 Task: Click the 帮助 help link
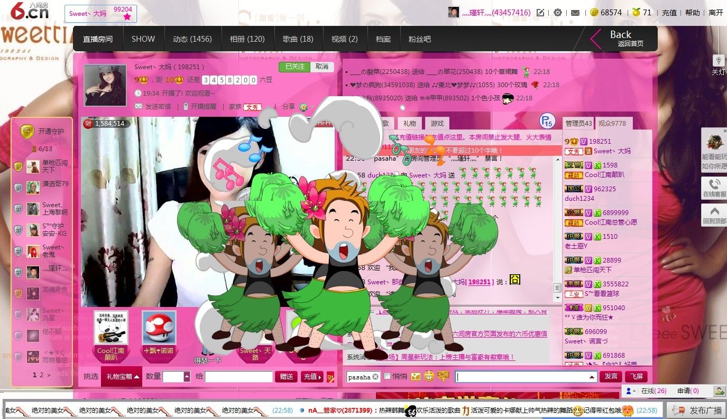click(693, 13)
